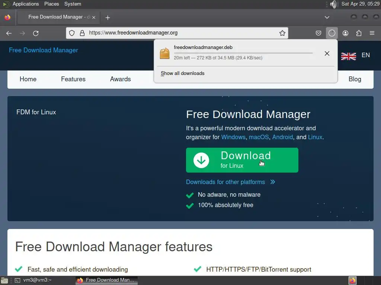The width and height of the screenshot is (381, 285).
Task: Open the EN language selector
Action: tap(365, 55)
